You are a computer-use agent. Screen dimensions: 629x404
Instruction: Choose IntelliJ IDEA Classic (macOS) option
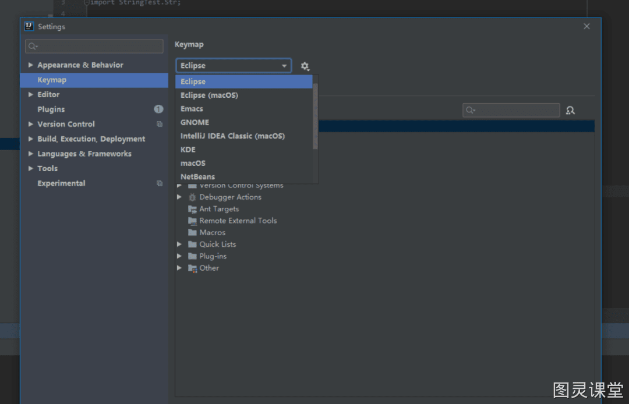(244, 136)
